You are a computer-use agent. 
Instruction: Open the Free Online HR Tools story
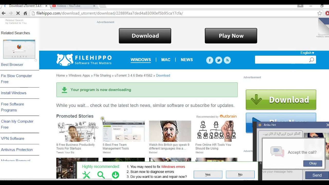pyautogui.click(x=216, y=137)
